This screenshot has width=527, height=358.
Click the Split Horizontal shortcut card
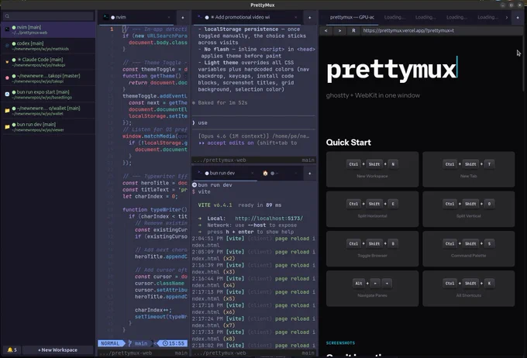[372, 209]
